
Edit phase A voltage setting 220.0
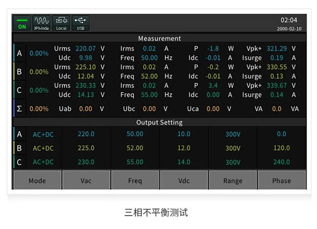click(x=86, y=134)
